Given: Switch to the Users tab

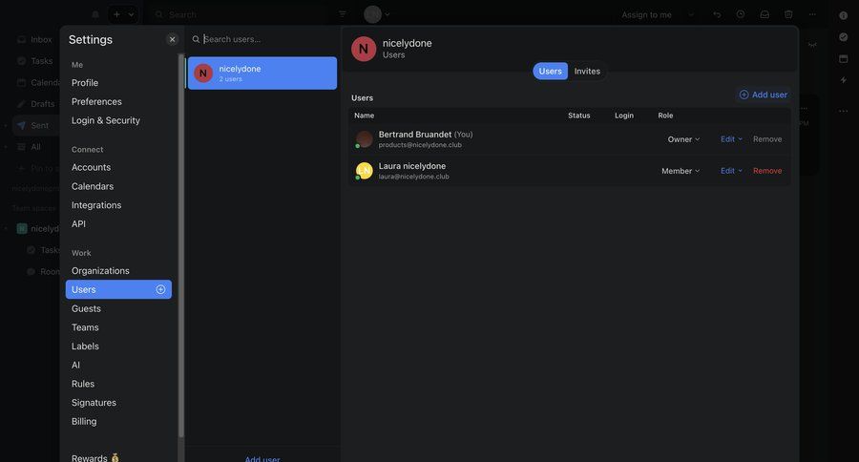Looking at the screenshot, I should [550, 72].
